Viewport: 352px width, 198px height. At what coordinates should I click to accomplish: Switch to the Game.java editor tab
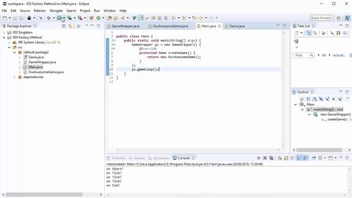point(237,26)
